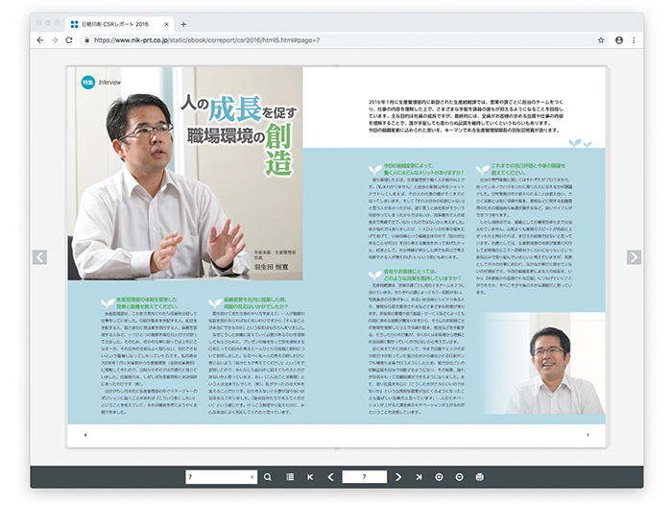The image size is (672, 505).
Task: Go to next page via toolbar arrow
Action: pyautogui.click(x=399, y=476)
